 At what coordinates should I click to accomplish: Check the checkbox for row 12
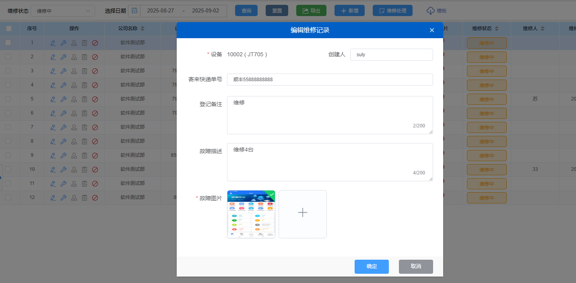(x=8, y=197)
